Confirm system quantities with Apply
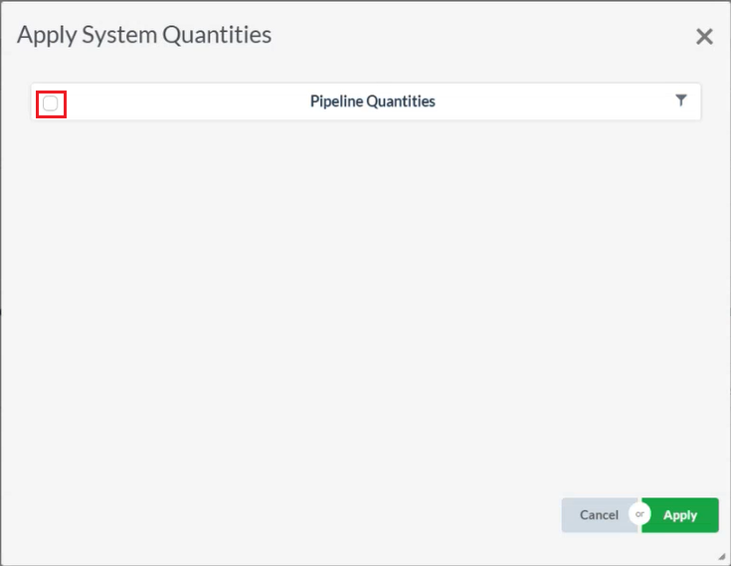This screenshot has width=731, height=566. click(681, 515)
